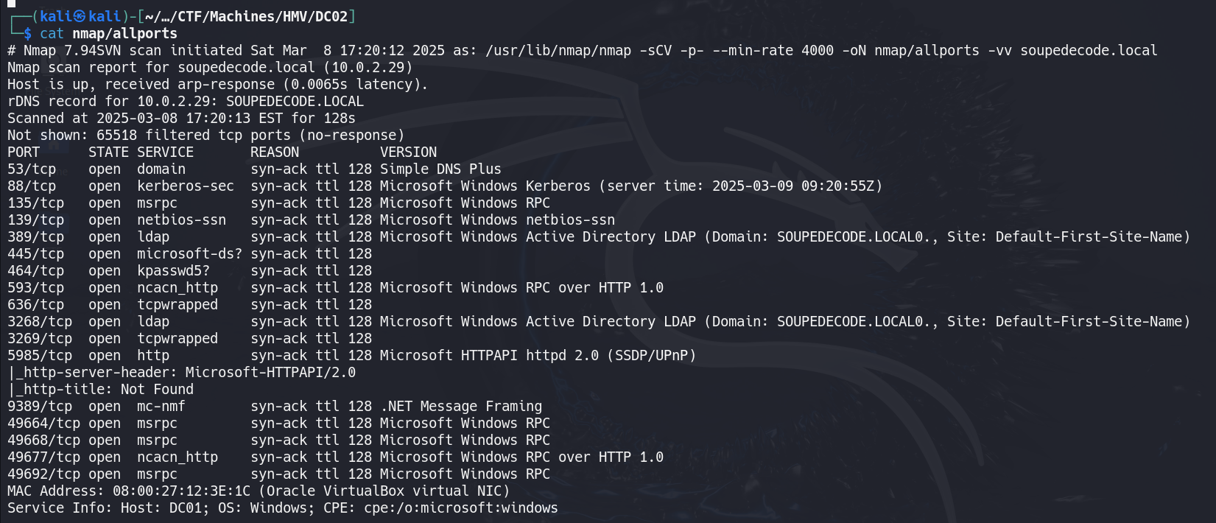Click the nmap/allports filename argument

(x=124, y=33)
